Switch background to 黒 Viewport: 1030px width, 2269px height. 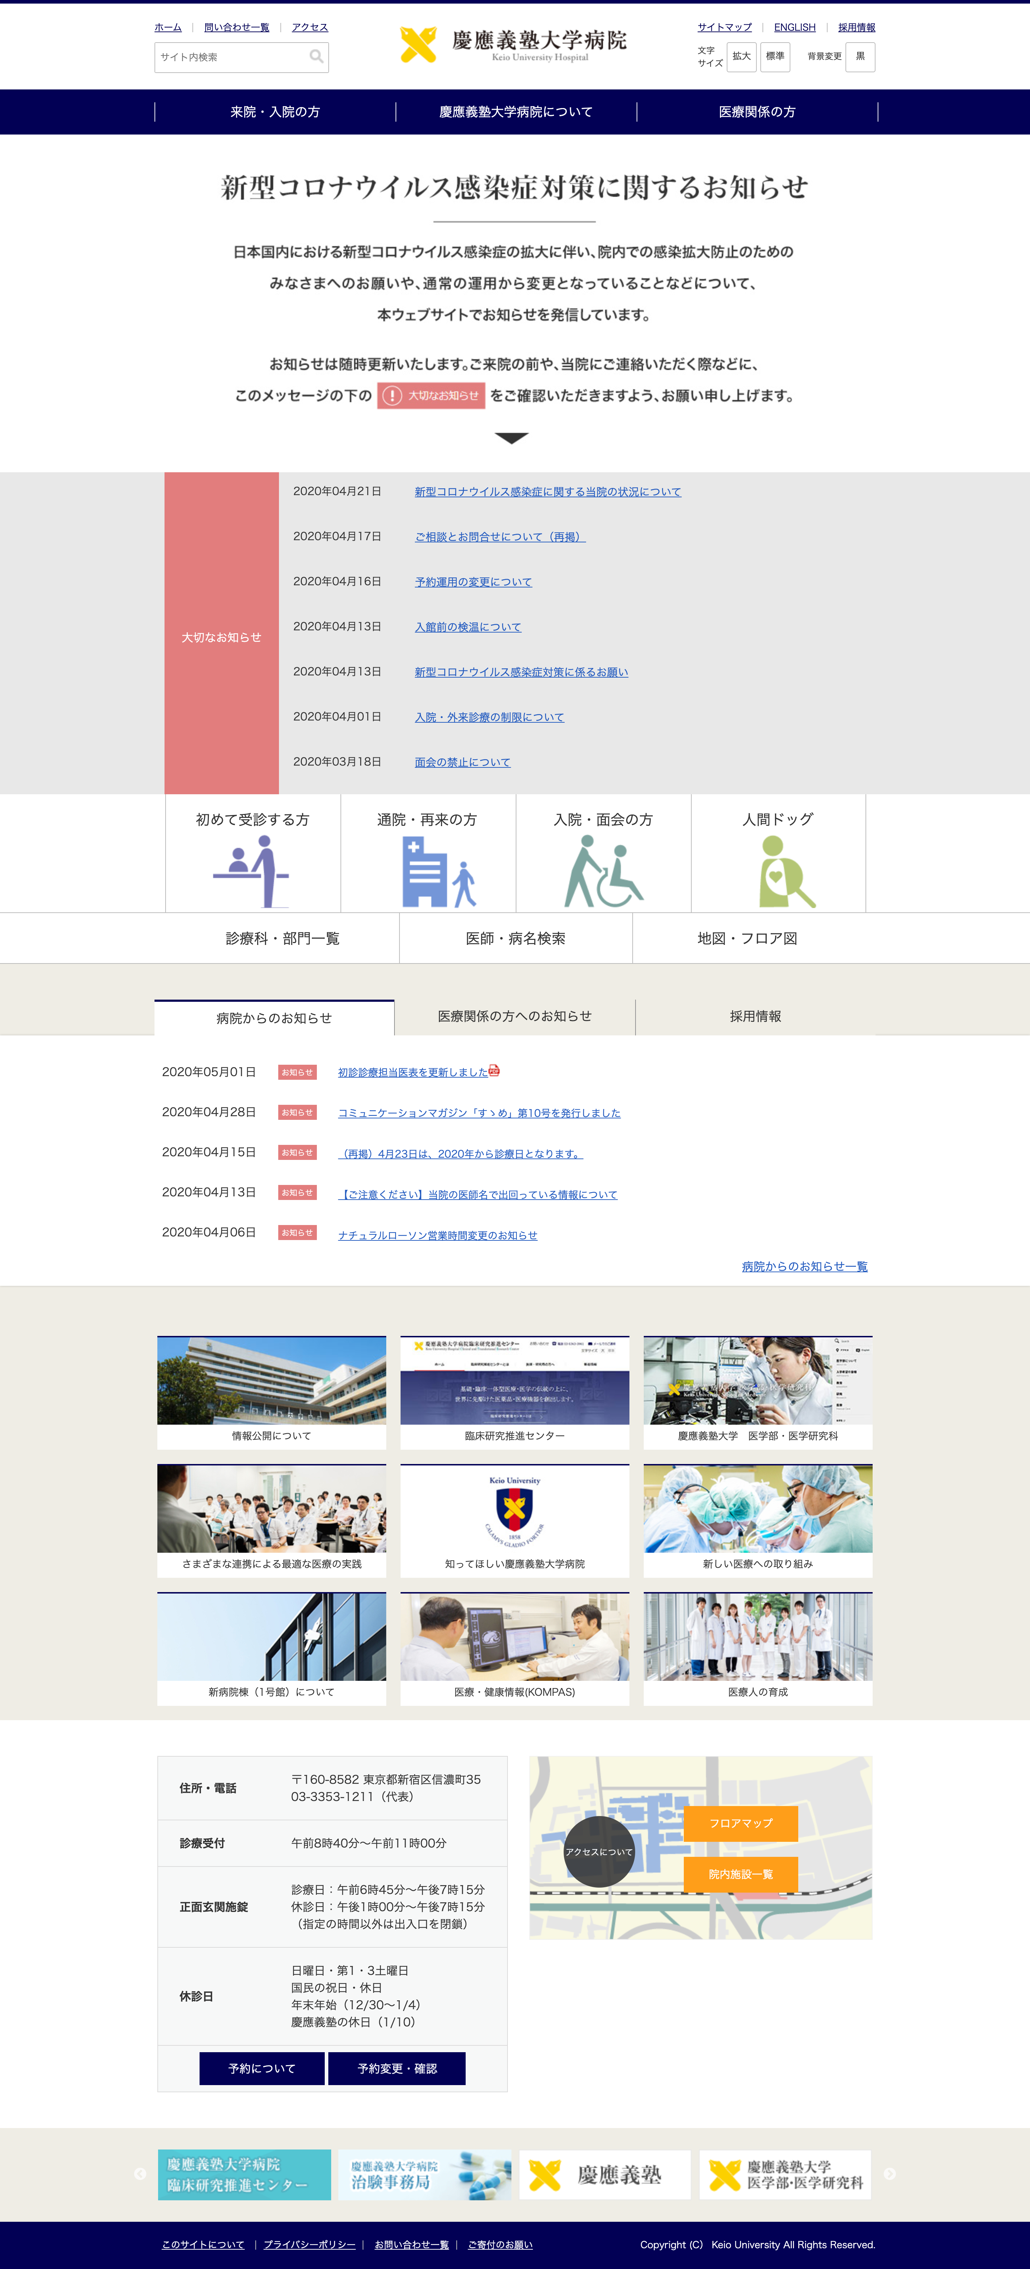point(860,57)
